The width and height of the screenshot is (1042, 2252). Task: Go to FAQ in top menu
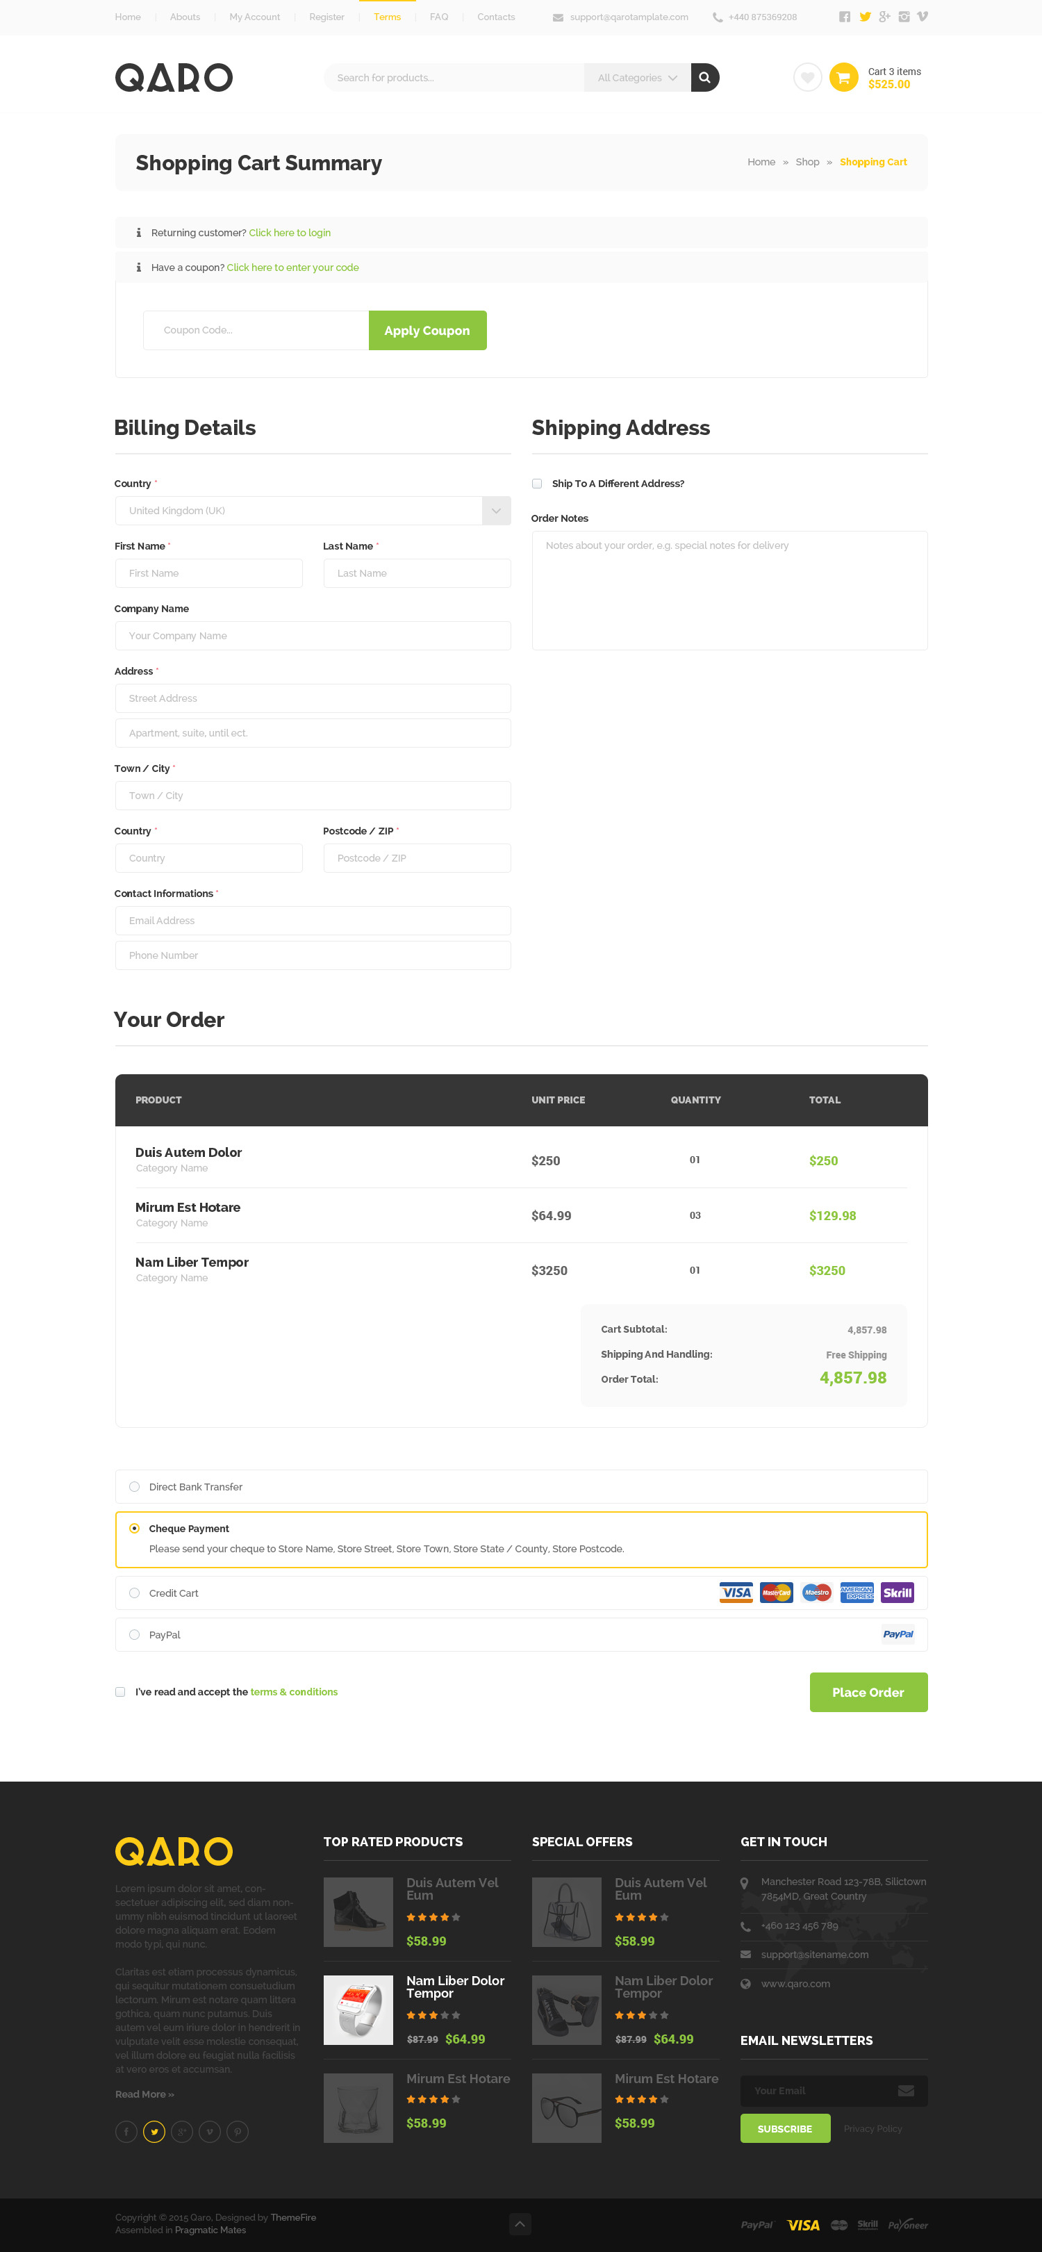coord(439,17)
